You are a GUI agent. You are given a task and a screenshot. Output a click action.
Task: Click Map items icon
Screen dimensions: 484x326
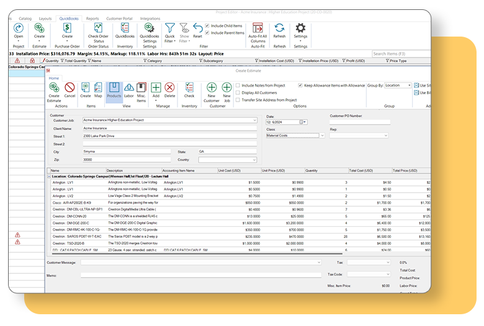pyautogui.click(x=98, y=88)
